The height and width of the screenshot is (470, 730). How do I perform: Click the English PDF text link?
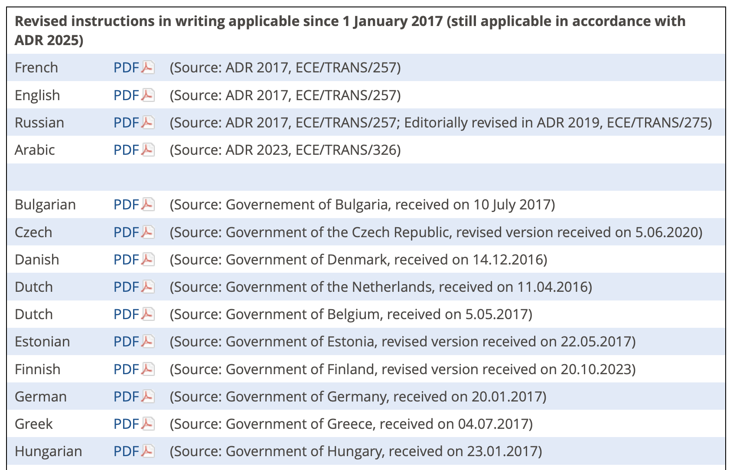(126, 95)
